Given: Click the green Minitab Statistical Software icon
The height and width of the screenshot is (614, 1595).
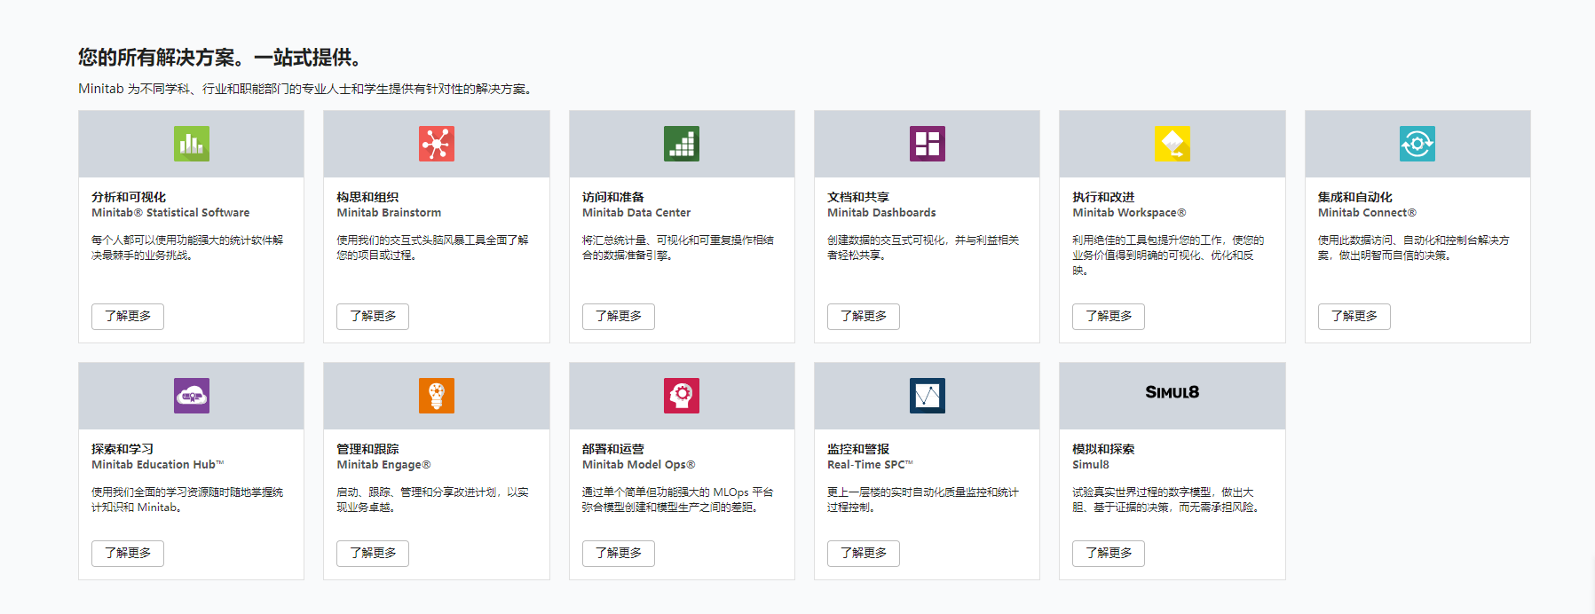Looking at the screenshot, I should coord(192,144).
